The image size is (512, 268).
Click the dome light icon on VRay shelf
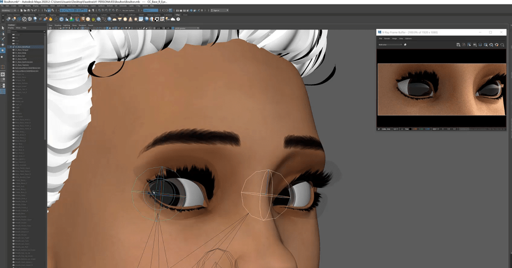[115, 19]
